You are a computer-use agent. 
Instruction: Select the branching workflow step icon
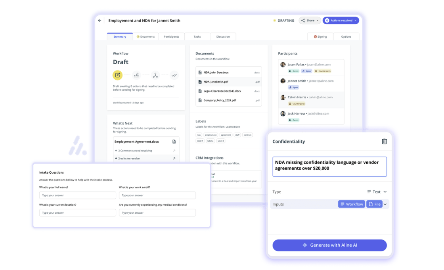coord(155,75)
